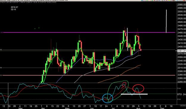Click the Apr month label on time axis
186x109 pixels.
43,108
